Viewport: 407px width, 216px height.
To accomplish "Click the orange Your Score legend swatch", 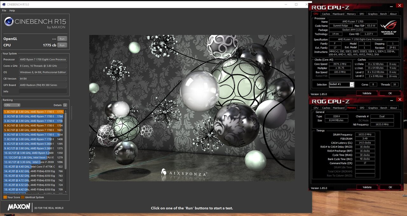I will [5, 197].
